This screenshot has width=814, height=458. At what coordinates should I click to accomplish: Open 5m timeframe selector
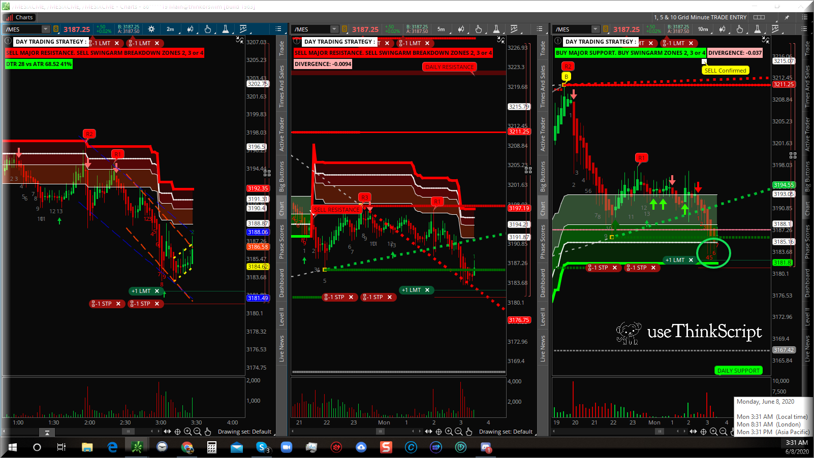click(x=441, y=29)
